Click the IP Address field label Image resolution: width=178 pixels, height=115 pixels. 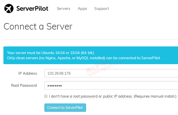[x=27, y=73]
